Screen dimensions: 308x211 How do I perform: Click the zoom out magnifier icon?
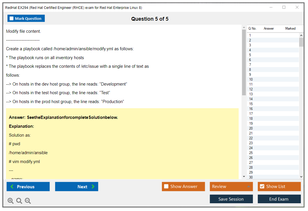(x=28, y=201)
